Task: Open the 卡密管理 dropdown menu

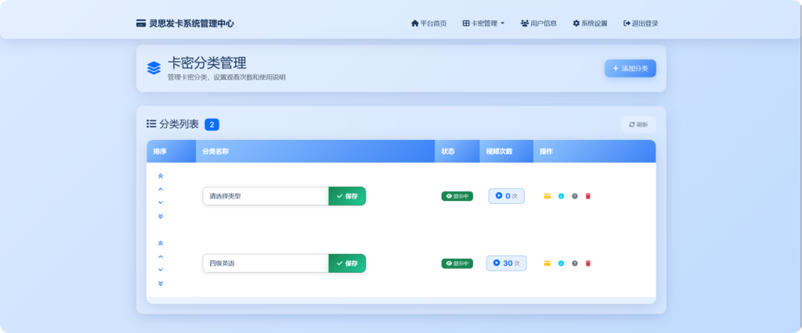Action: [x=483, y=23]
